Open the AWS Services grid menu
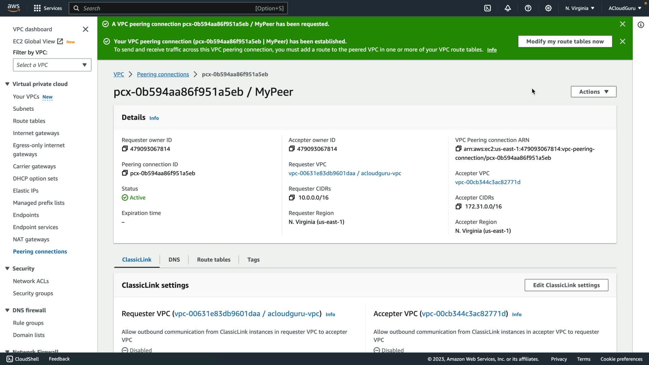This screenshot has width=649, height=365. click(x=37, y=8)
